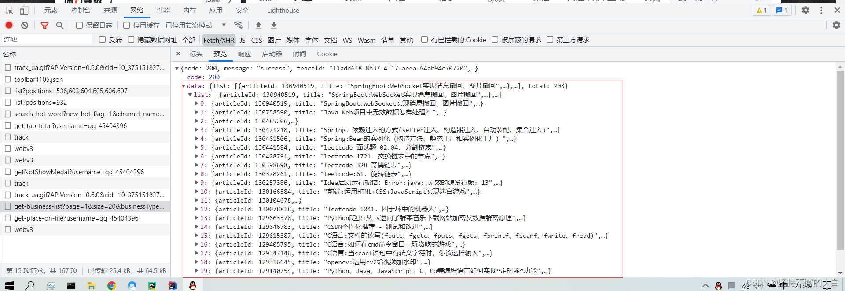Open network conditions wifi icon
The height and width of the screenshot is (291, 845).
(239, 25)
